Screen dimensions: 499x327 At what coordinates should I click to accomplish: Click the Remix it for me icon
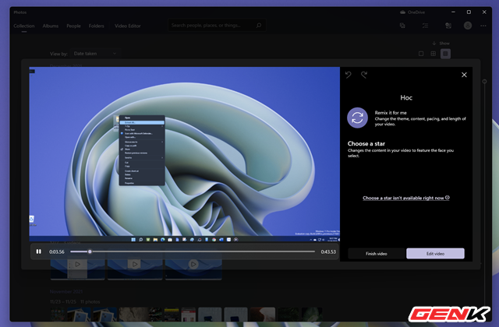click(x=357, y=118)
